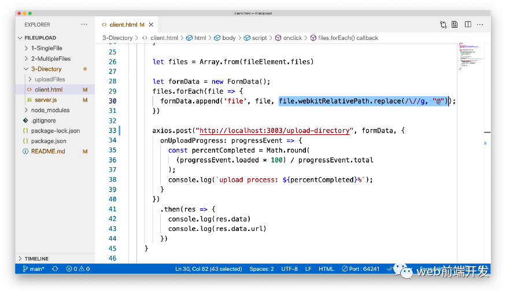Click the Ln 30, Col 82 cursor position
This screenshot has width=506, height=294.
coord(208,269)
